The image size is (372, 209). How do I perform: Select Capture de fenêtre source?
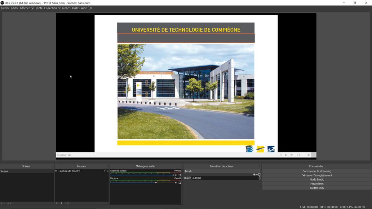[82, 171]
